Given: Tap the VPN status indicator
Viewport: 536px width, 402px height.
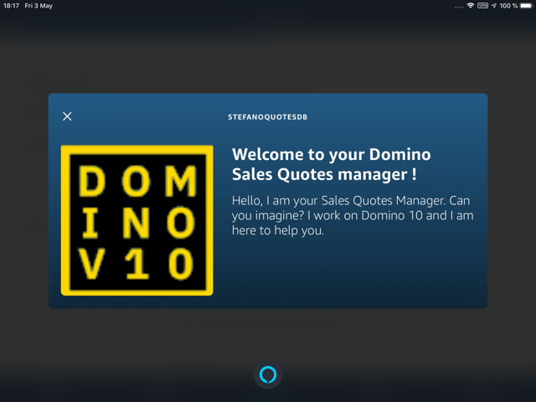Looking at the screenshot, I should (482, 6).
